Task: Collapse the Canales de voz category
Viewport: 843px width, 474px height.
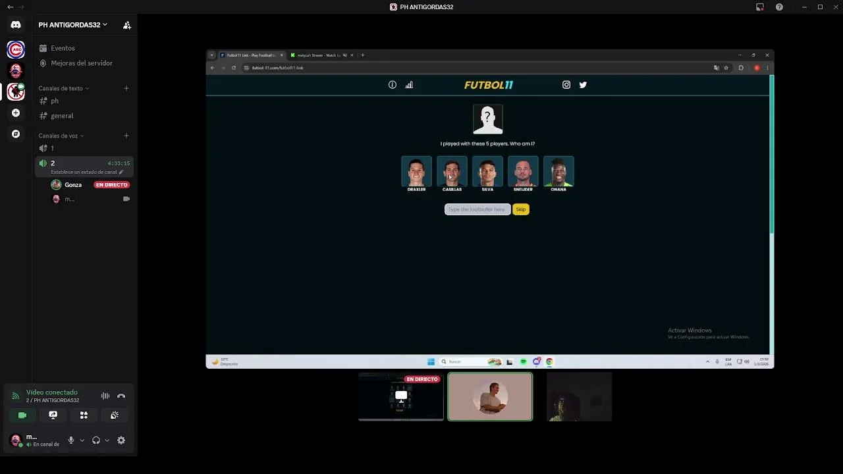Action: [61, 136]
